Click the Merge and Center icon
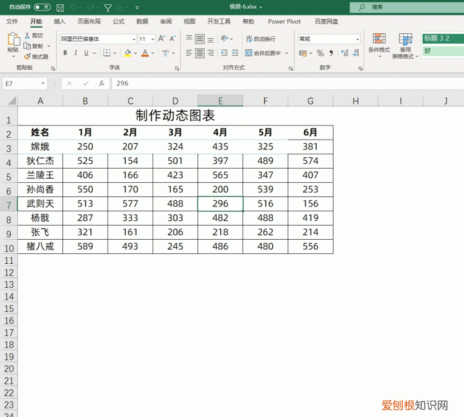 pos(249,53)
